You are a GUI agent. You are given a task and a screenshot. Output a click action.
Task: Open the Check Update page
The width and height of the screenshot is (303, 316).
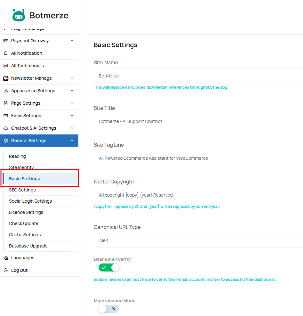tap(24, 223)
